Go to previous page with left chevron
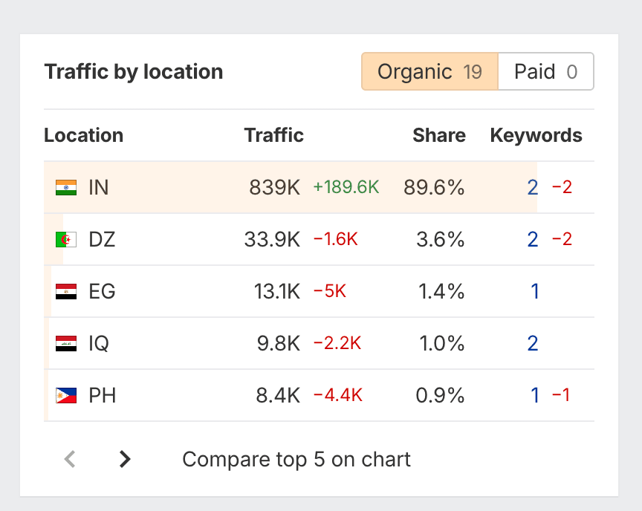 [70, 460]
